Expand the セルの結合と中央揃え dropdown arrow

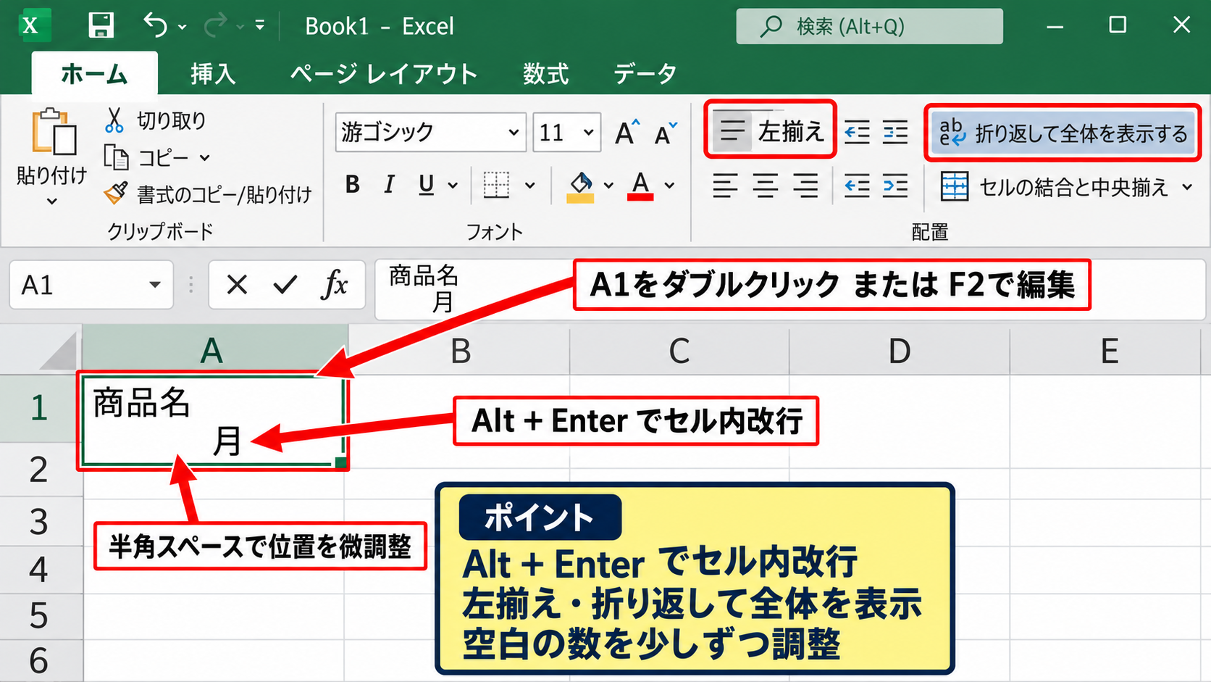coord(1187,187)
